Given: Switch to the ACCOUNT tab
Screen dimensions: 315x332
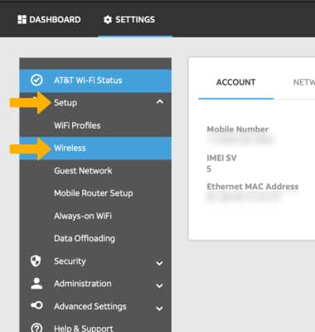Looking at the screenshot, I should point(235,82).
